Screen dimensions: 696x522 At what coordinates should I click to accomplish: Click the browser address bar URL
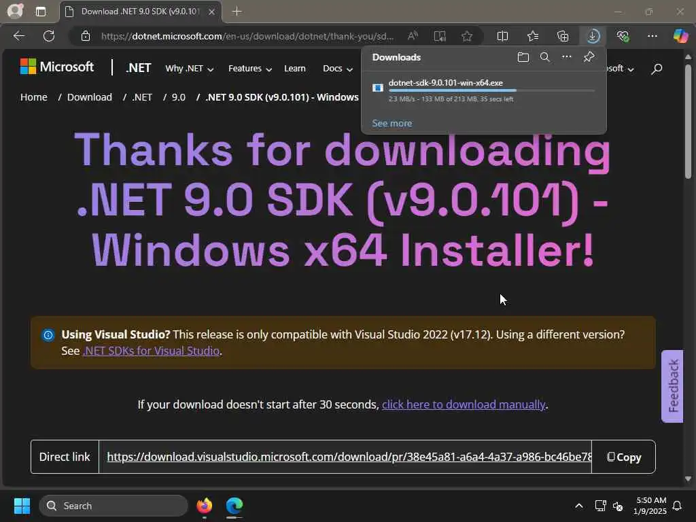(247, 36)
